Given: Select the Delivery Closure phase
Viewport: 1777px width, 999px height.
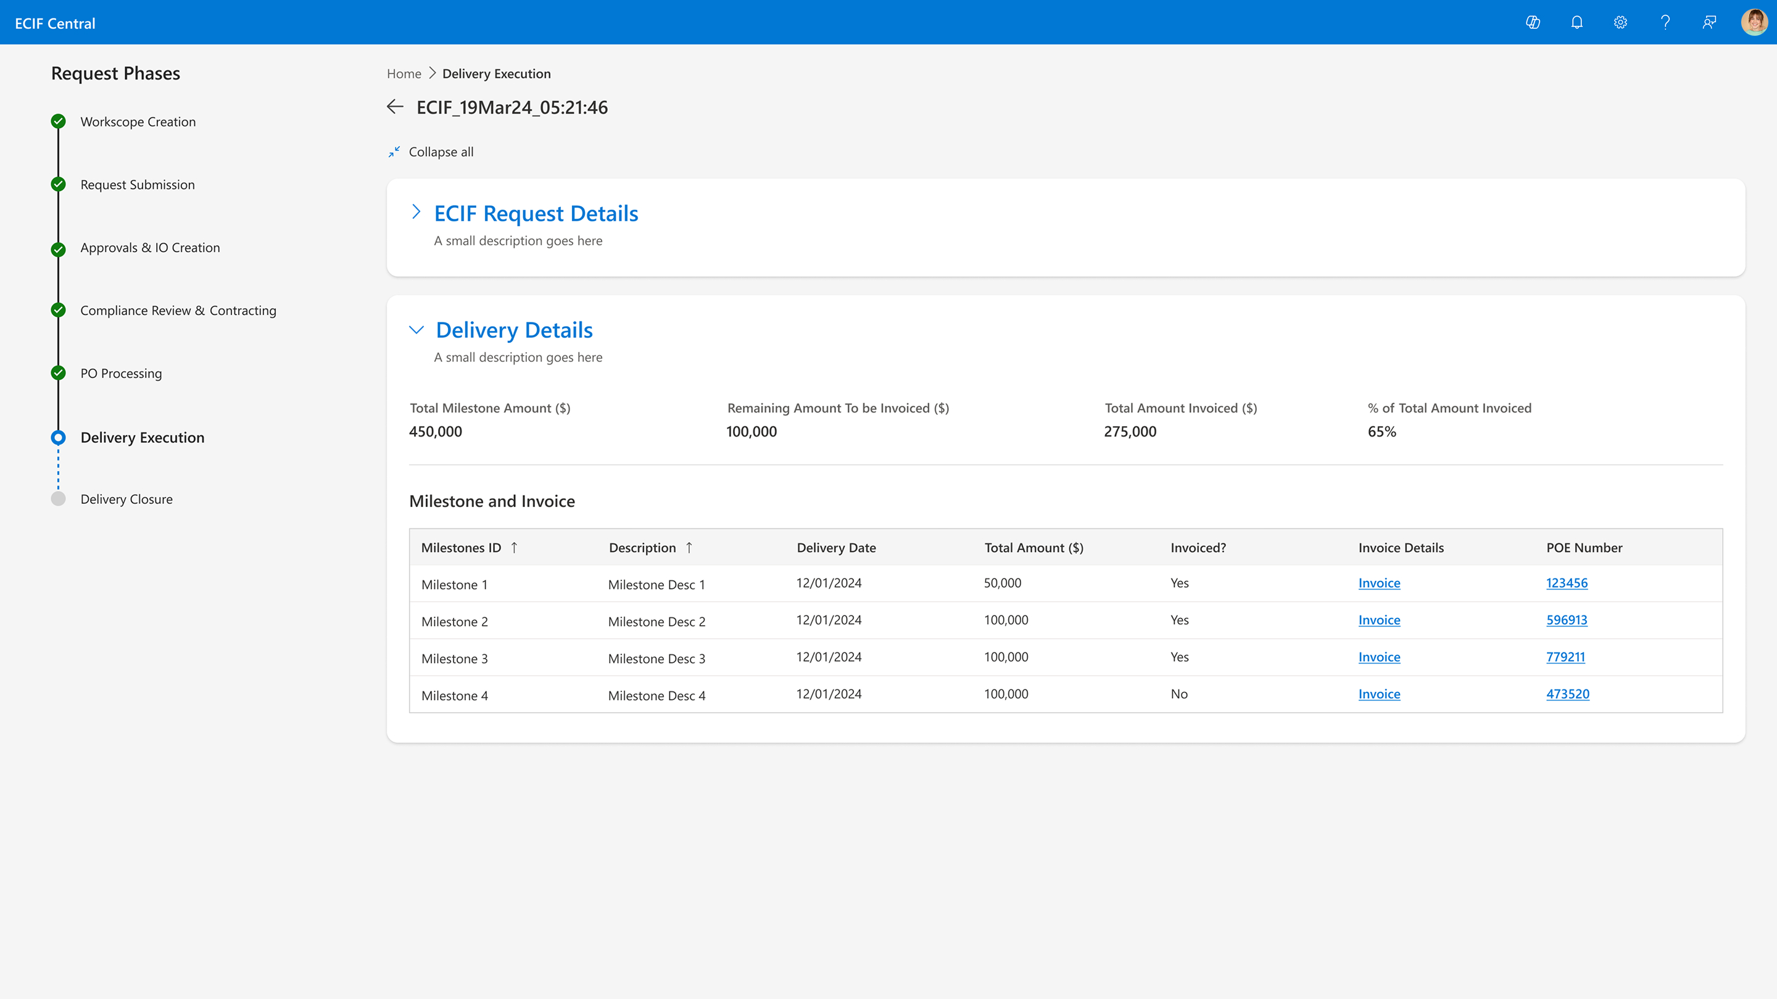Looking at the screenshot, I should click(126, 499).
